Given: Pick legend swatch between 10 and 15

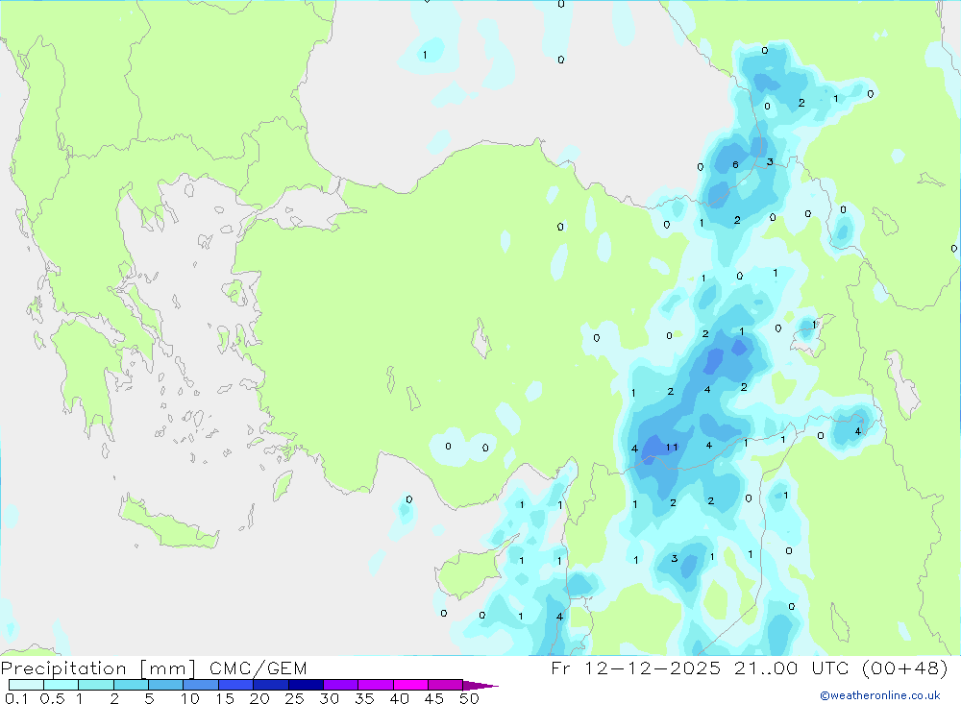Looking at the screenshot, I should (201, 685).
